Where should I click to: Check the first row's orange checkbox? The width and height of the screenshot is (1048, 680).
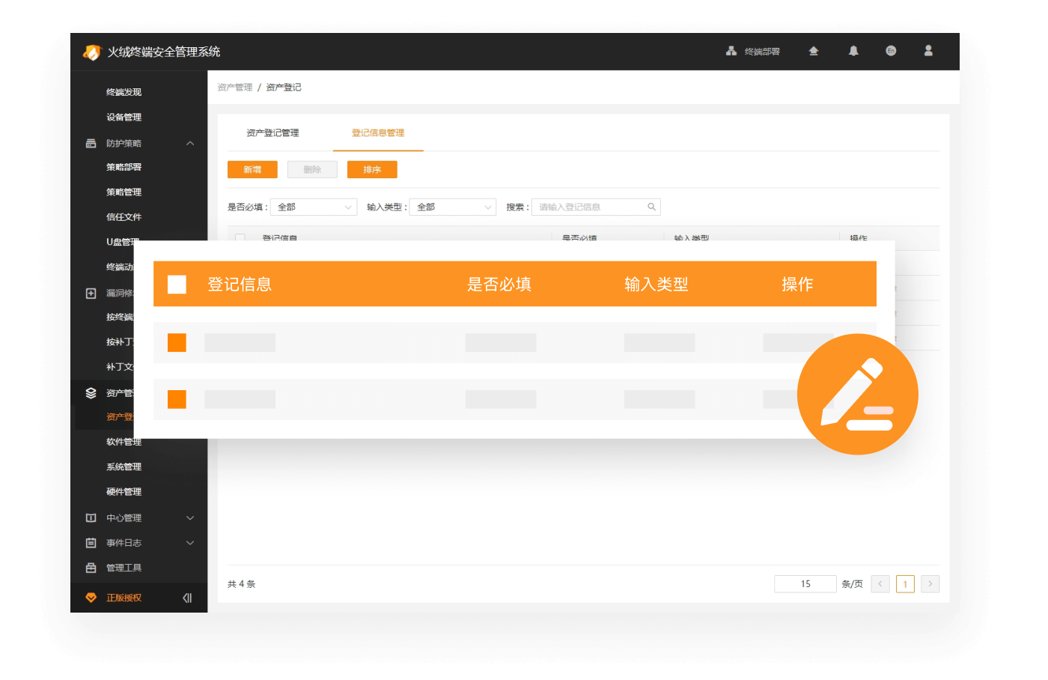point(177,342)
